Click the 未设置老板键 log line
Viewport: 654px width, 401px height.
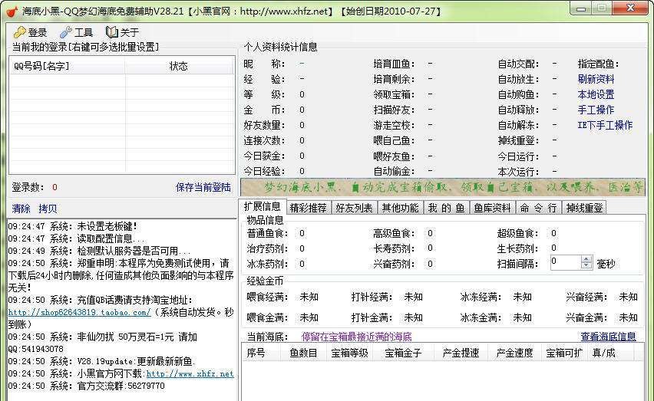coord(73,226)
